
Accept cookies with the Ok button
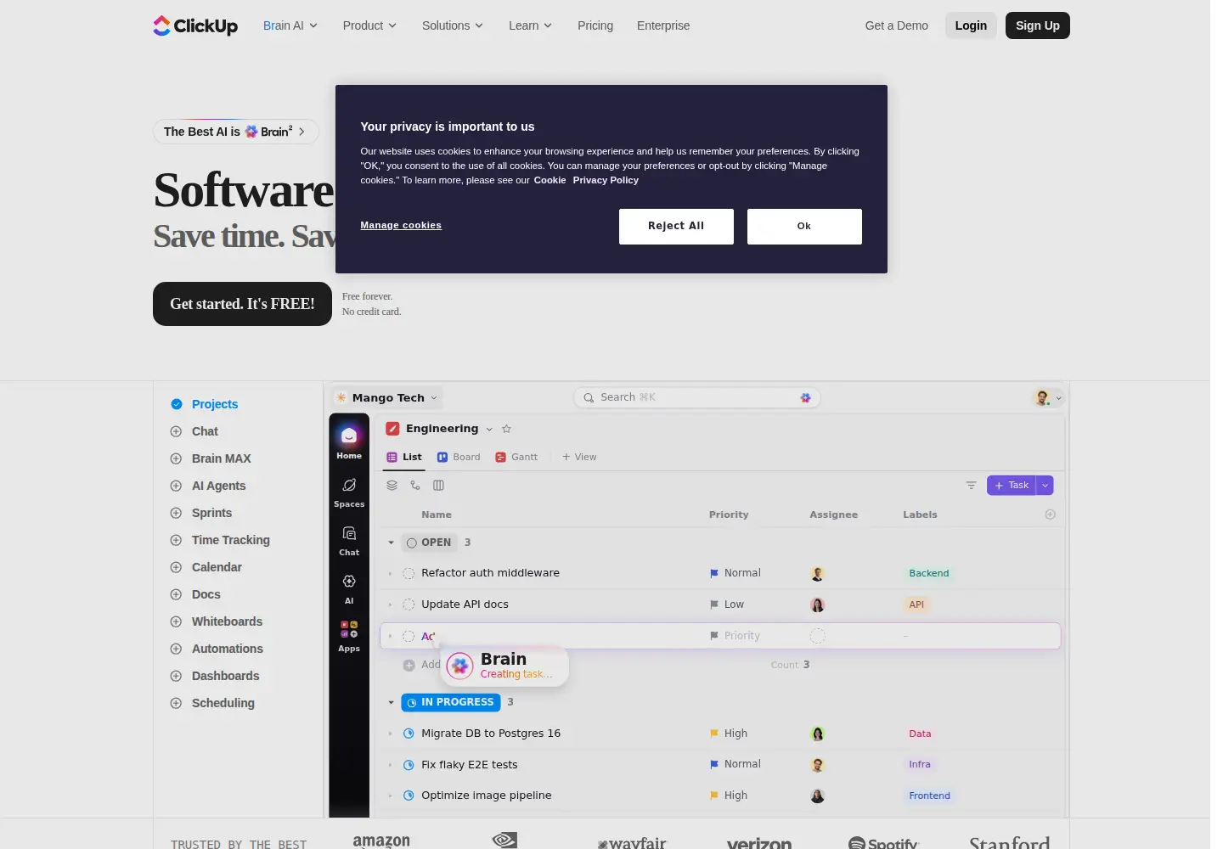(x=804, y=227)
